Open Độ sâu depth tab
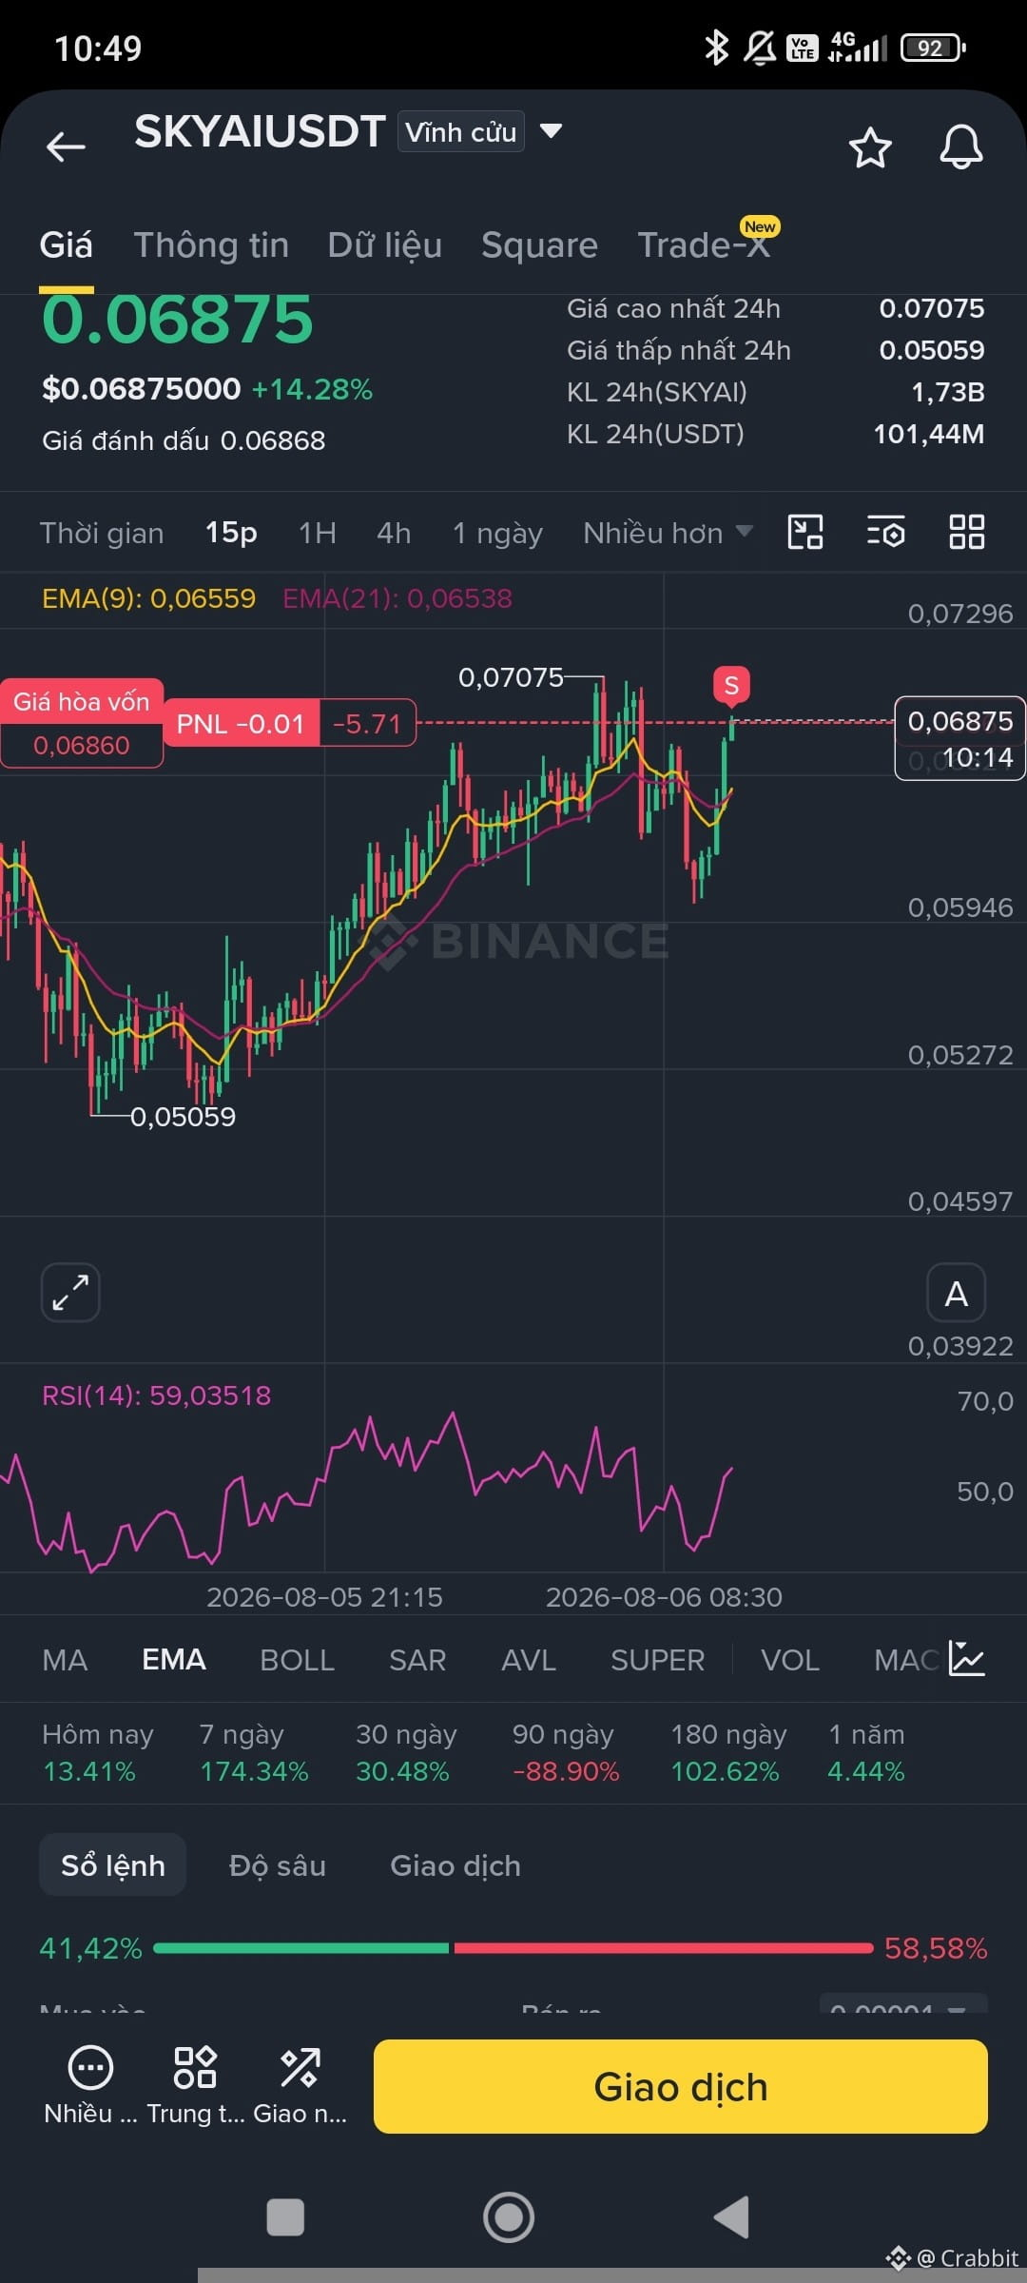Screen dimensions: 1027x2283 [x=278, y=1865]
